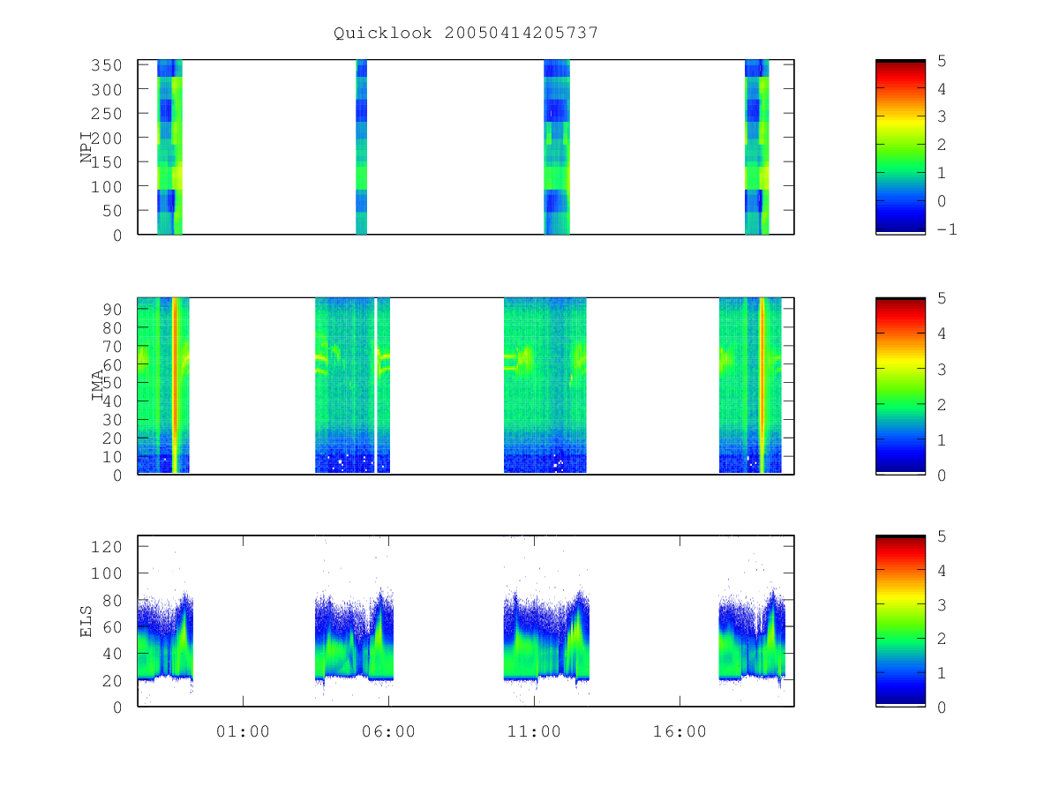Click the red vertical streak in first IMA block
Image resolution: width=1059 pixels, height=794 pixels.
[x=175, y=386]
